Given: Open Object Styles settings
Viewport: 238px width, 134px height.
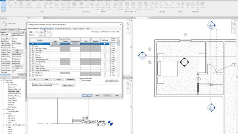Looking at the screenshot, I should pyautogui.click(x=68, y=85).
